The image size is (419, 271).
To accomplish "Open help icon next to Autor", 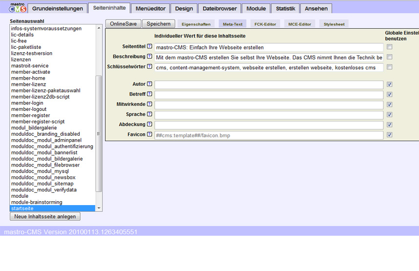I will tap(149, 84).
